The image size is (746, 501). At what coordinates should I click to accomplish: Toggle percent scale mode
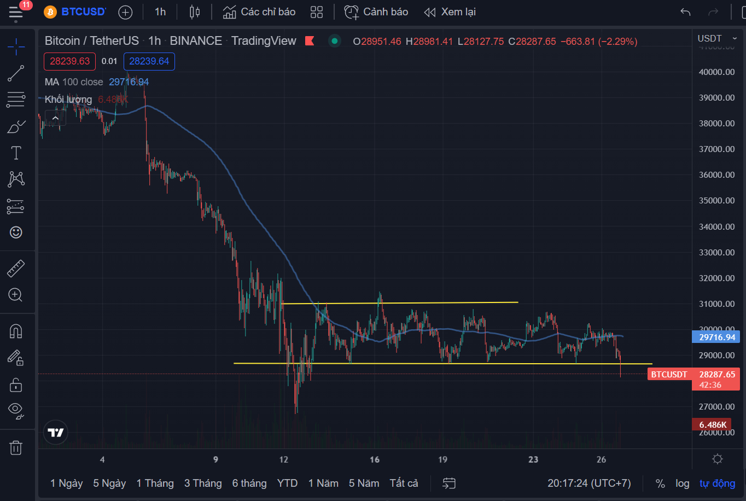coord(660,483)
